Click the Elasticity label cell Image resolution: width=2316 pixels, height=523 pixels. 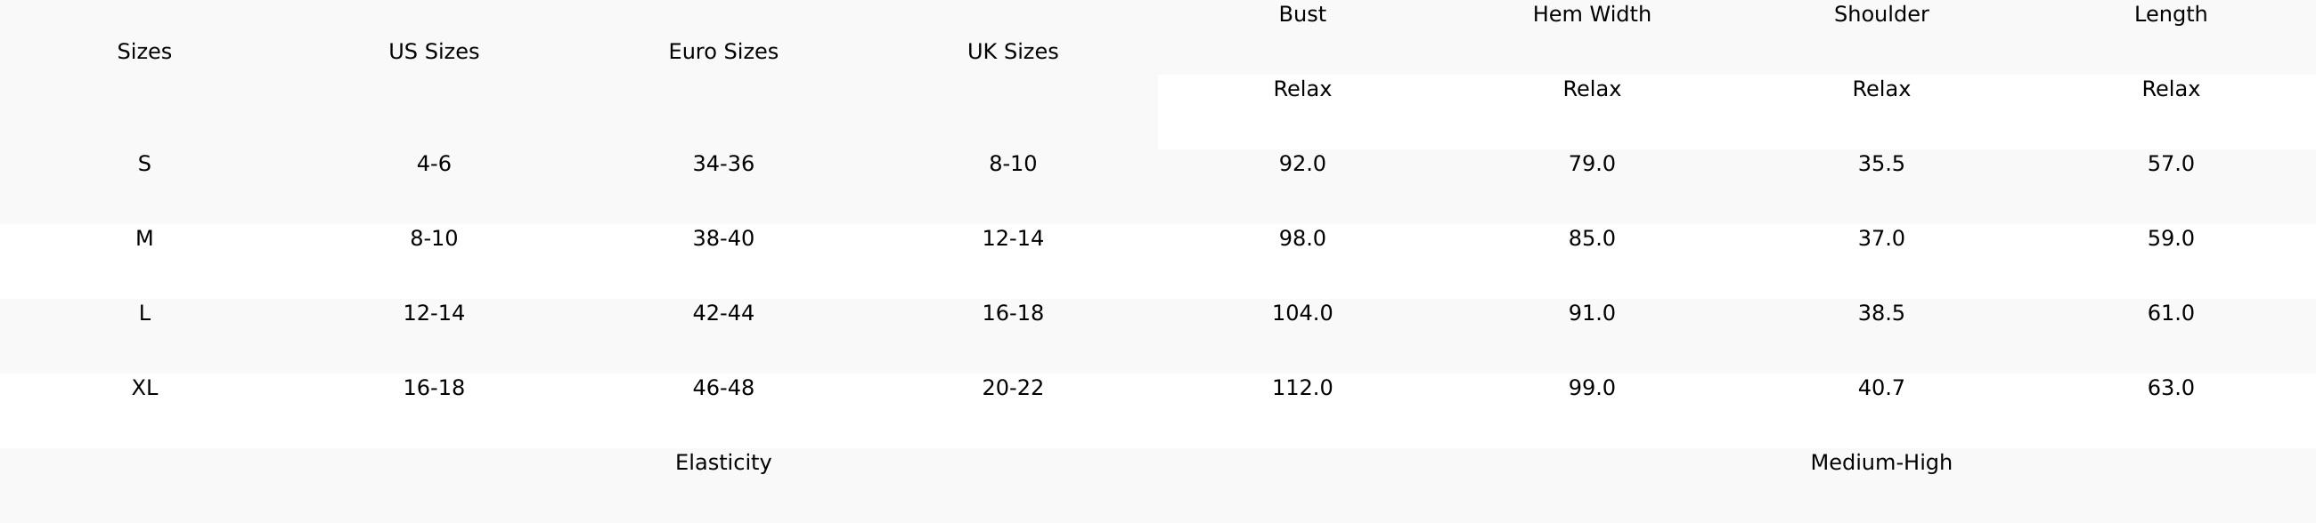(x=722, y=462)
